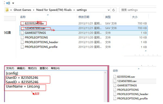
Task: Click the PROFILEOPTIONS file name in top list
Action: 36,37
